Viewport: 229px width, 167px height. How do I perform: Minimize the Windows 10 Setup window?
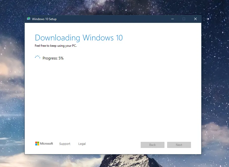[x=173, y=19]
